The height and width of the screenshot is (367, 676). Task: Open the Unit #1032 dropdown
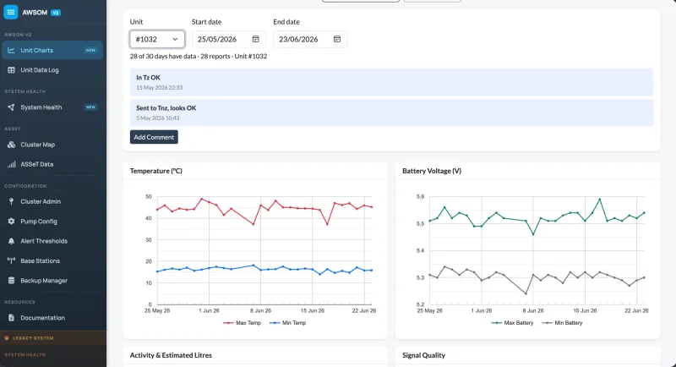(157, 39)
